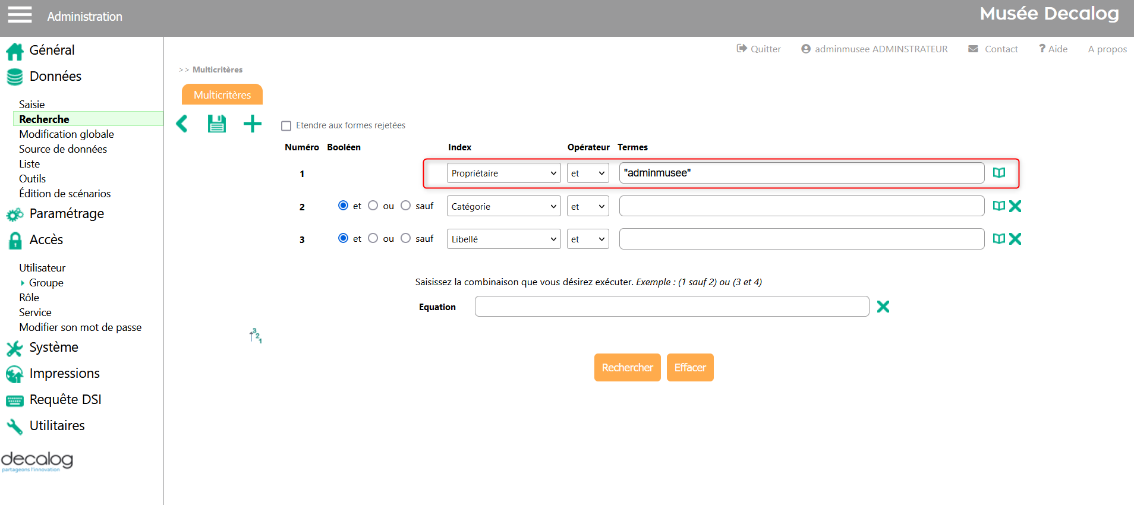Open Modification globale in the sidebar

click(x=67, y=134)
